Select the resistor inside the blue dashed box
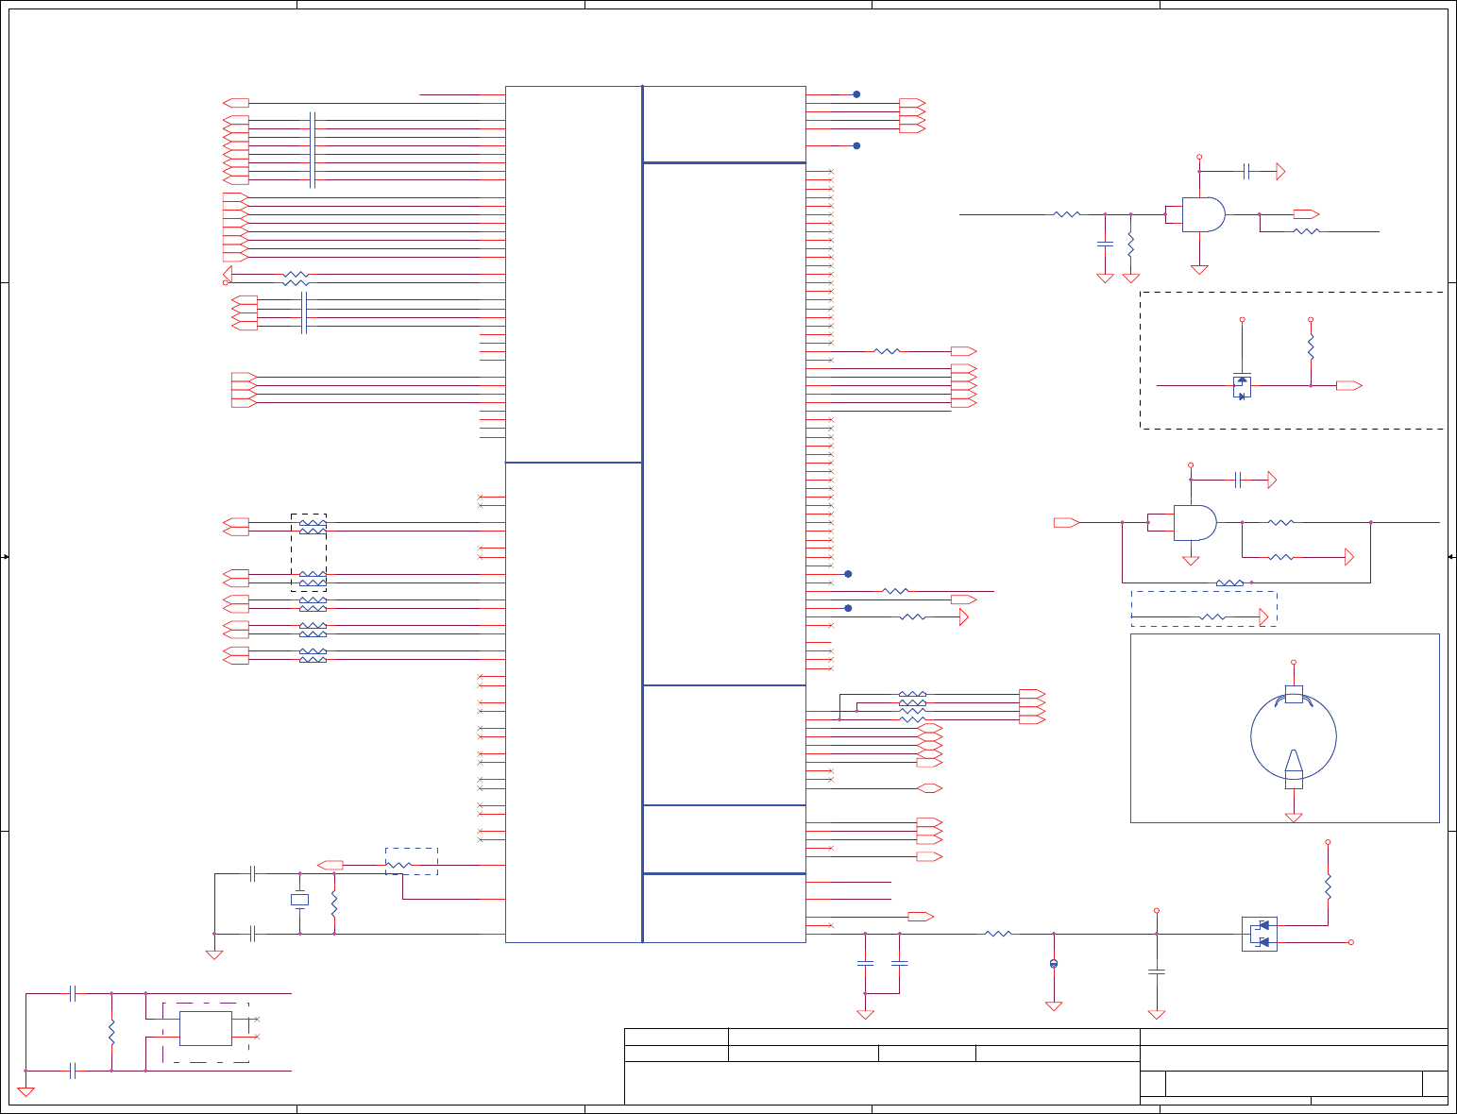1457x1114 pixels. tap(1212, 617)
